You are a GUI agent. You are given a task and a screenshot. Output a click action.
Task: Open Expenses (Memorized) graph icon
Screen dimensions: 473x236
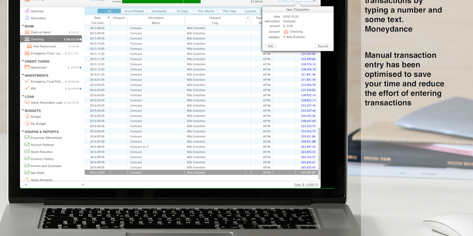(x=27, y=137)
